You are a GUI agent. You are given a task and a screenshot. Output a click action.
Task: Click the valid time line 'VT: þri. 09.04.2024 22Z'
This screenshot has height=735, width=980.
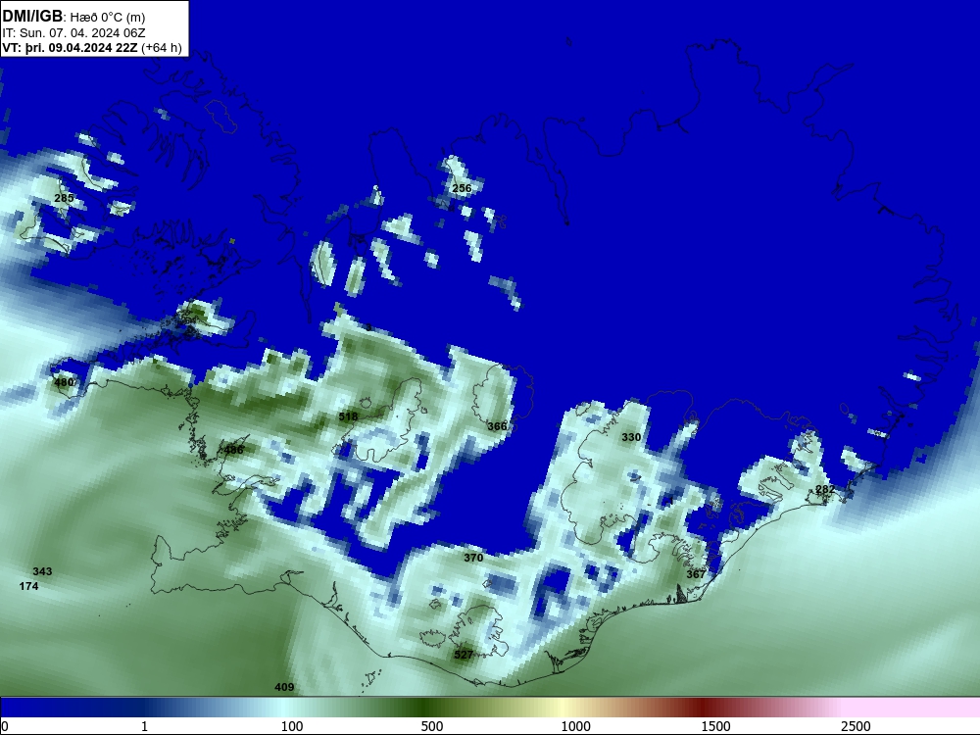point(70,48)
